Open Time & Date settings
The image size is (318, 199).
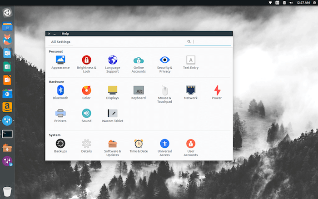(x=139, y=146)
